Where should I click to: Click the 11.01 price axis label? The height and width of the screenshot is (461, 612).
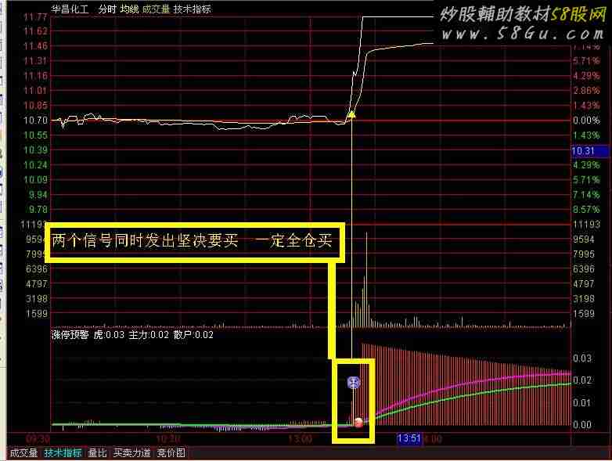[x=35, y=91]
